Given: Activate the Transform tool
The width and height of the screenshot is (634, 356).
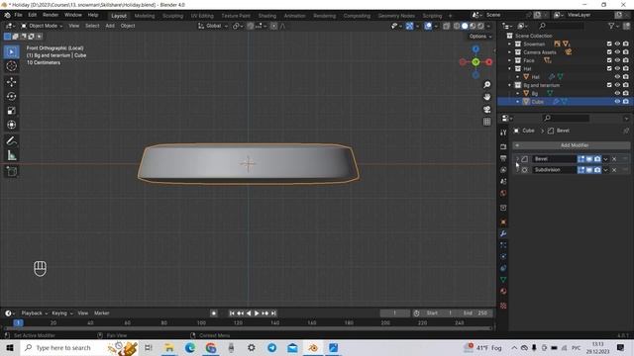Looking at the screenshot, I should pos(11,125).
